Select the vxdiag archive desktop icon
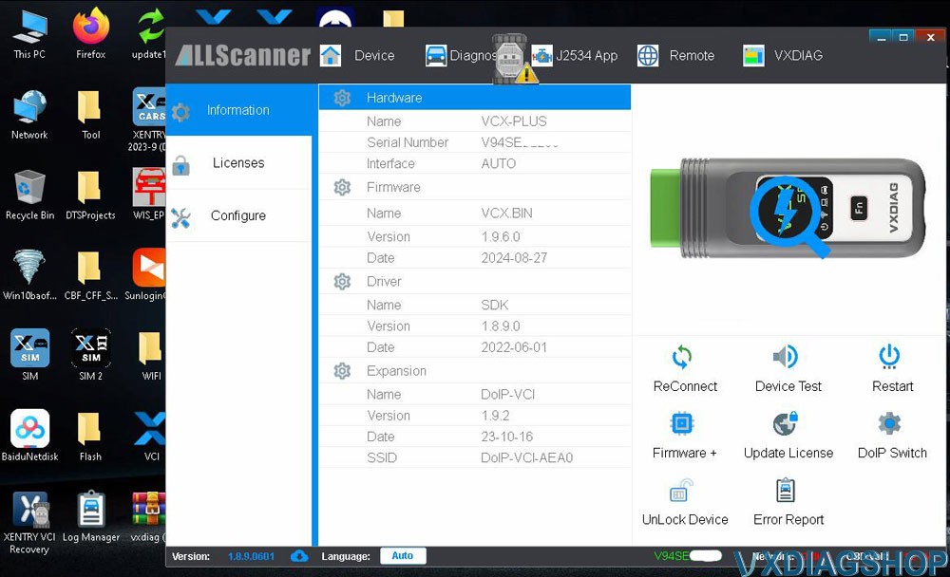This screenshot has height=577, width=950. coord(148,516)
